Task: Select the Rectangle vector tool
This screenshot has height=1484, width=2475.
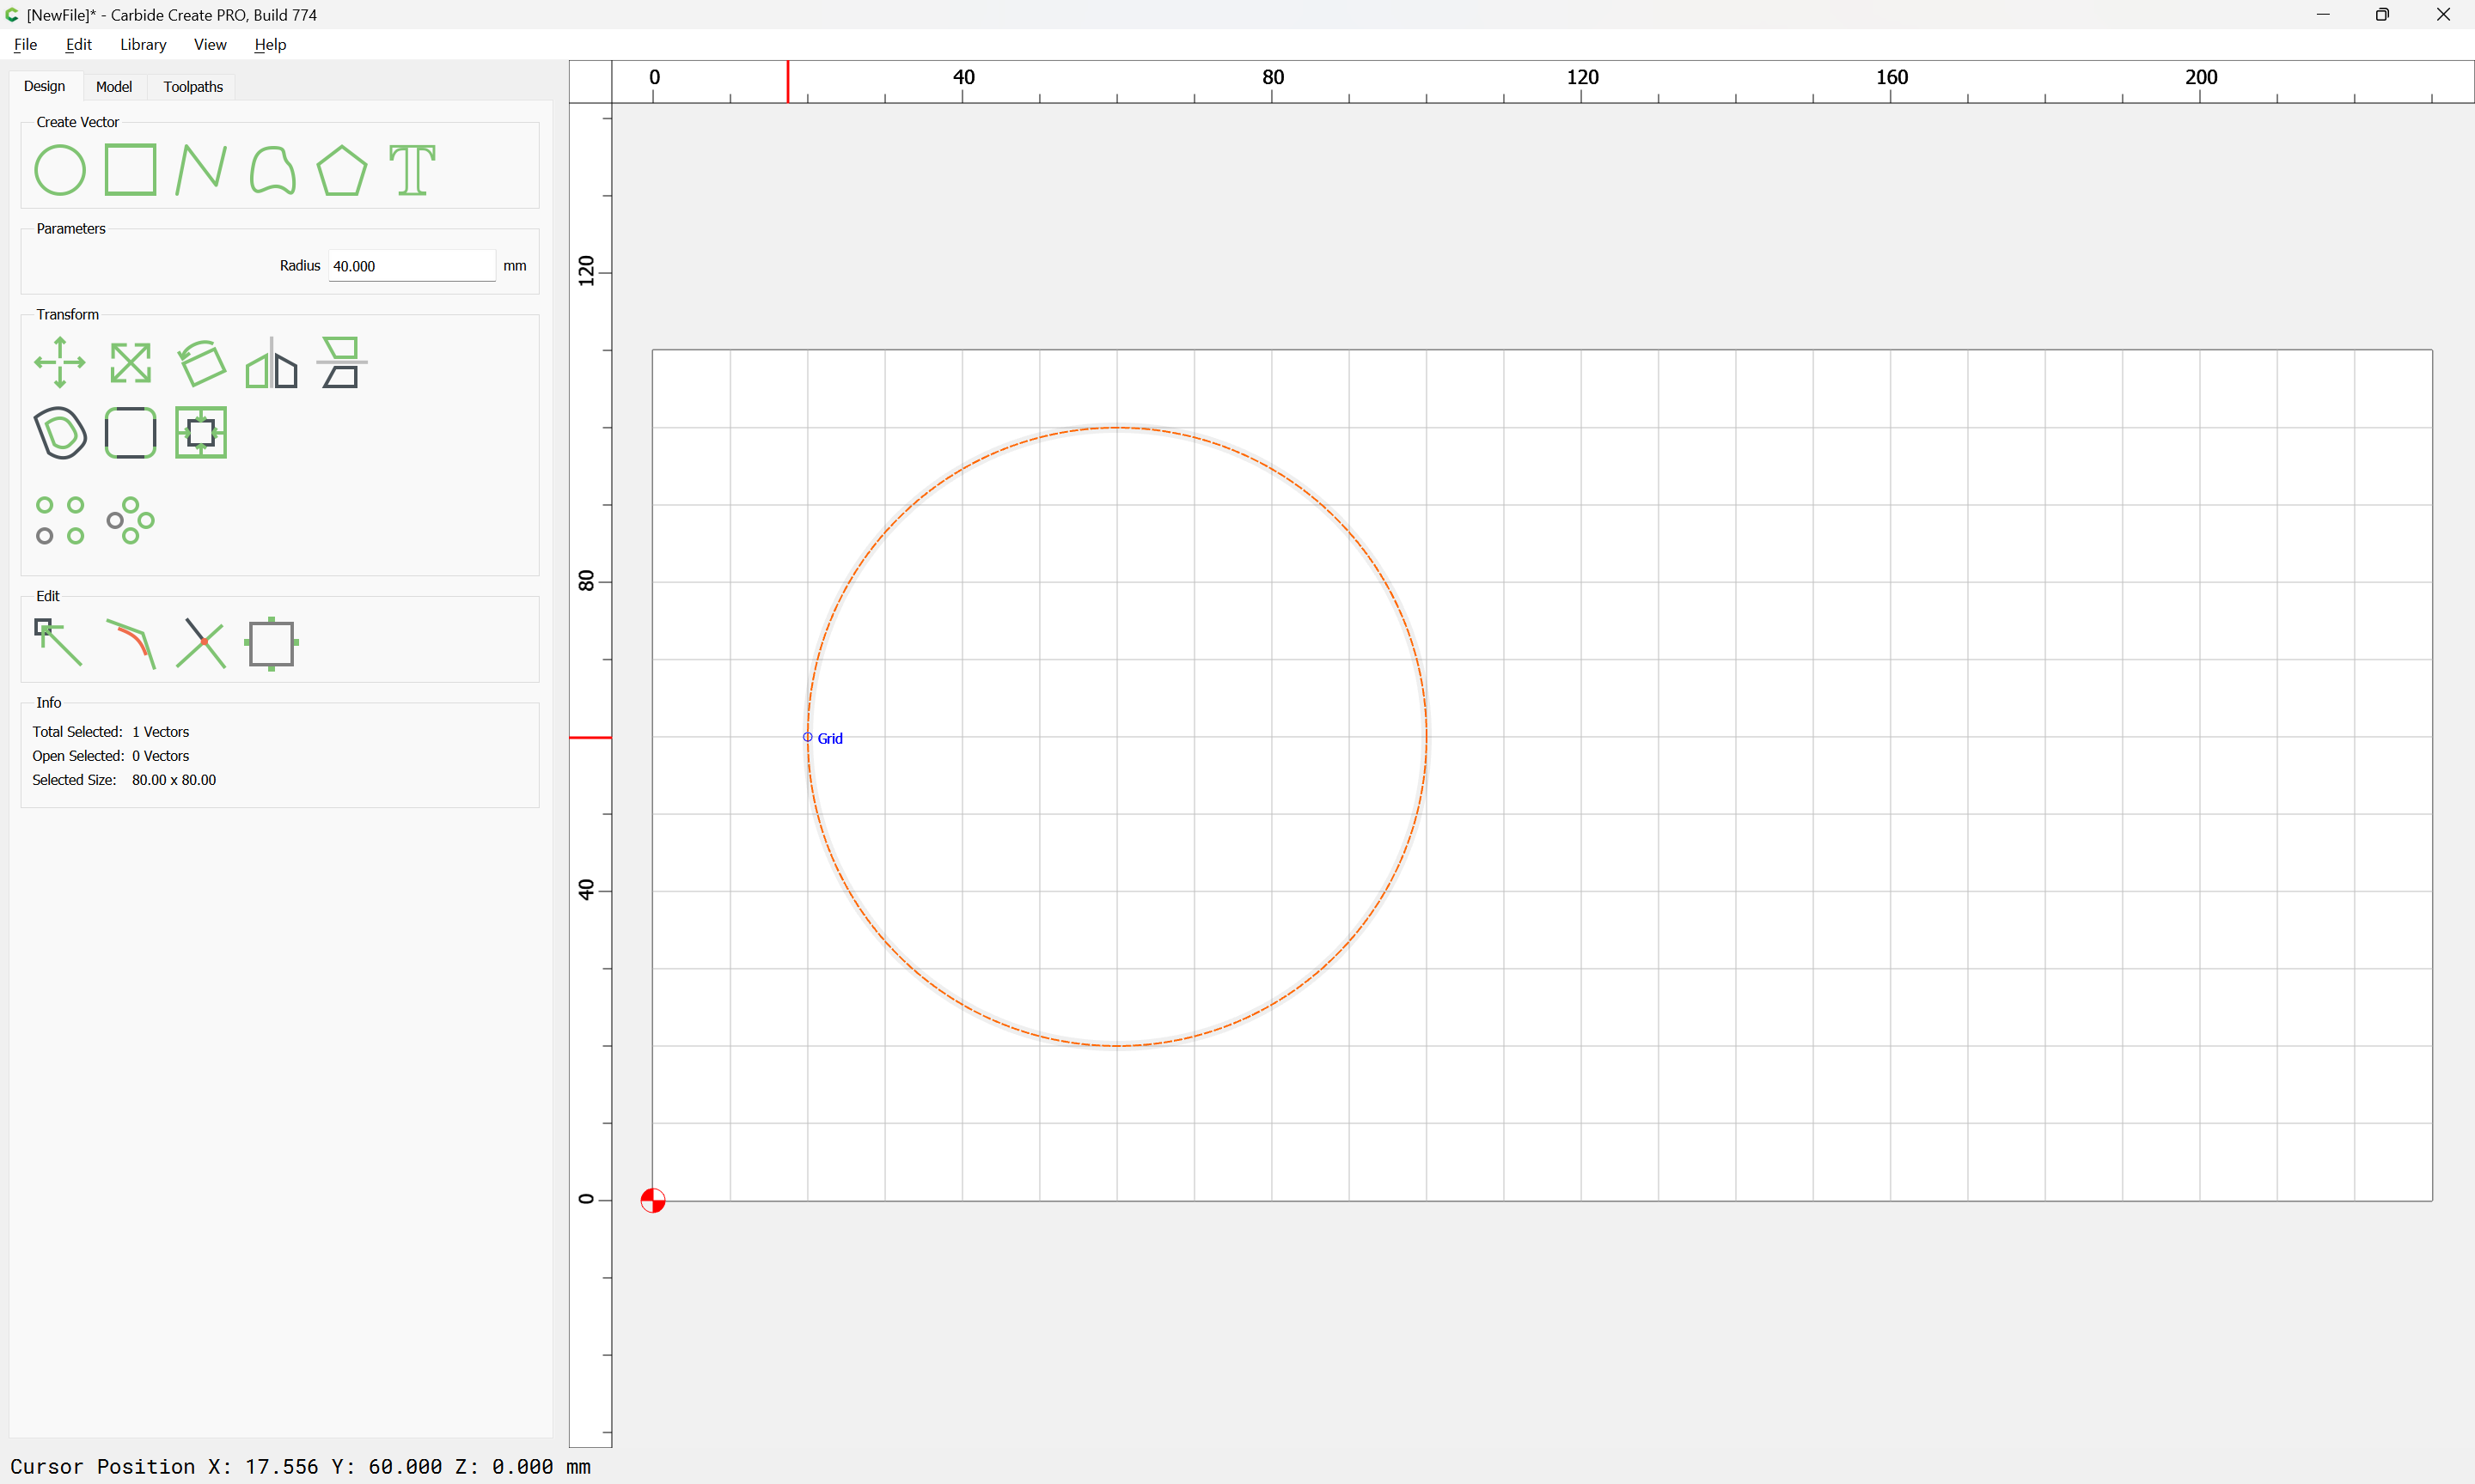Action: [x=130, y=170]
